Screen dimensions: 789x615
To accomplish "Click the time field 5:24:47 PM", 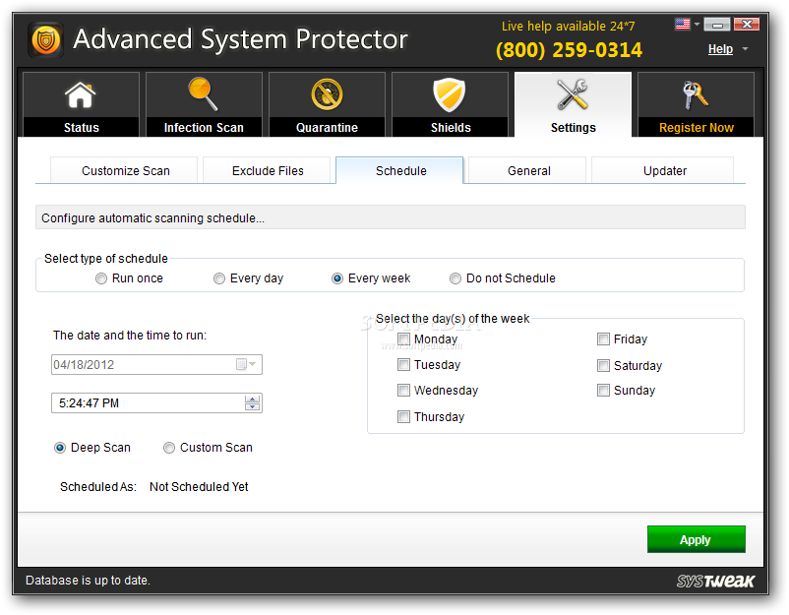I will [x=156, y=403].
